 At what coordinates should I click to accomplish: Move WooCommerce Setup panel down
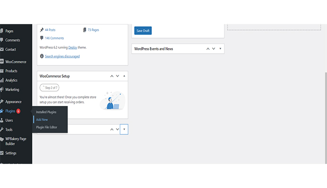[117, 76]
